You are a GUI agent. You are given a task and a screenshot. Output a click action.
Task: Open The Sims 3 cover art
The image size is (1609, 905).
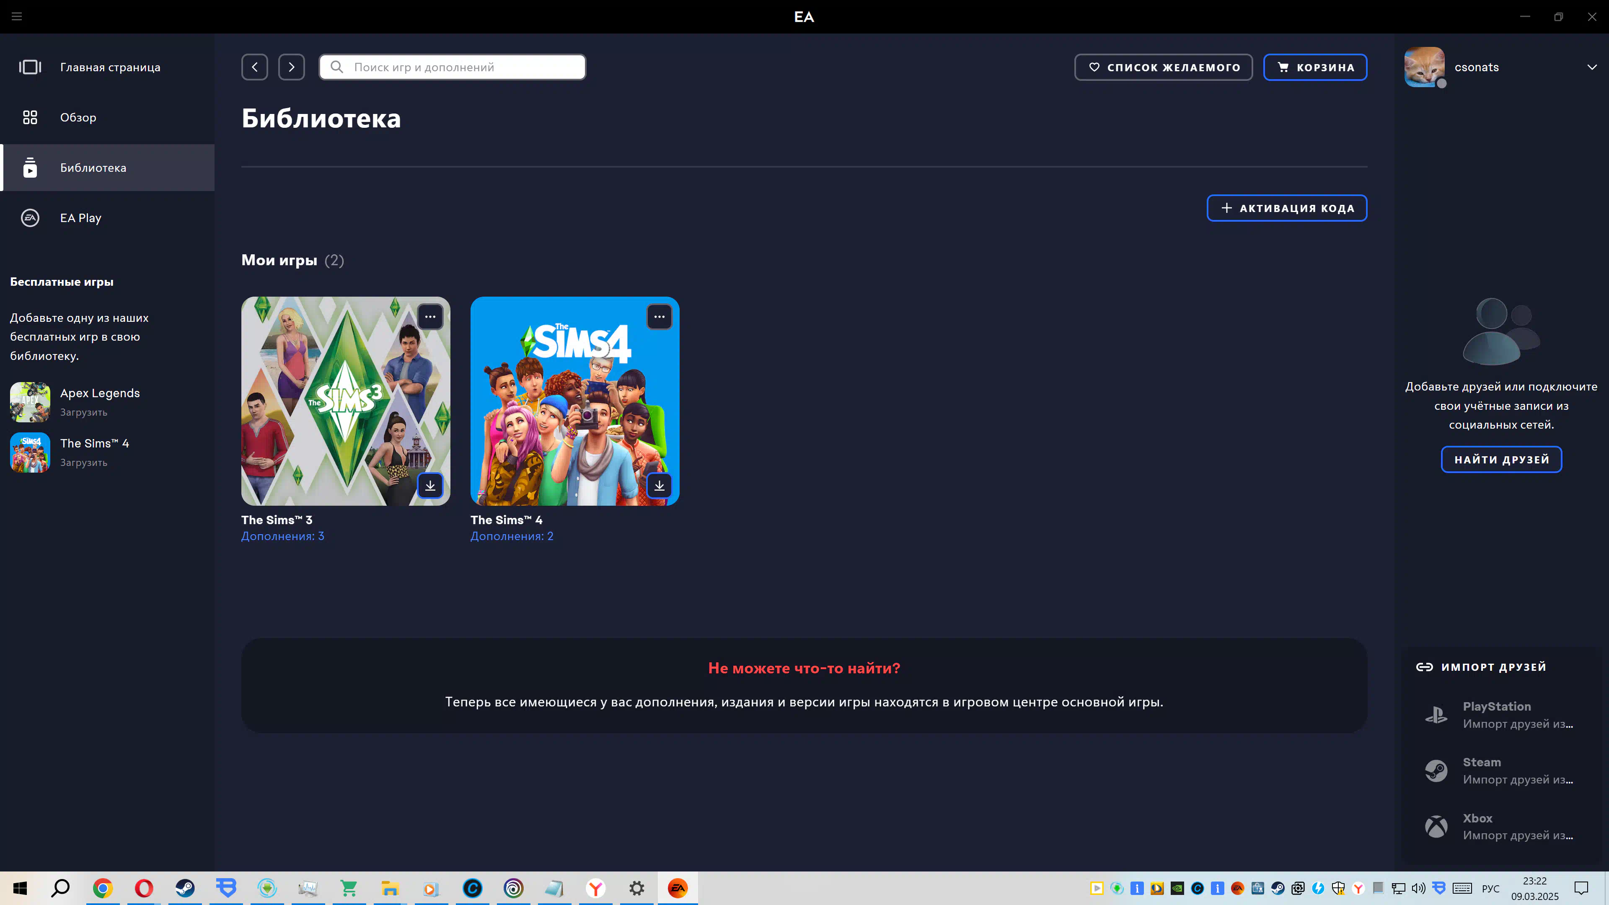click(345, 401)
